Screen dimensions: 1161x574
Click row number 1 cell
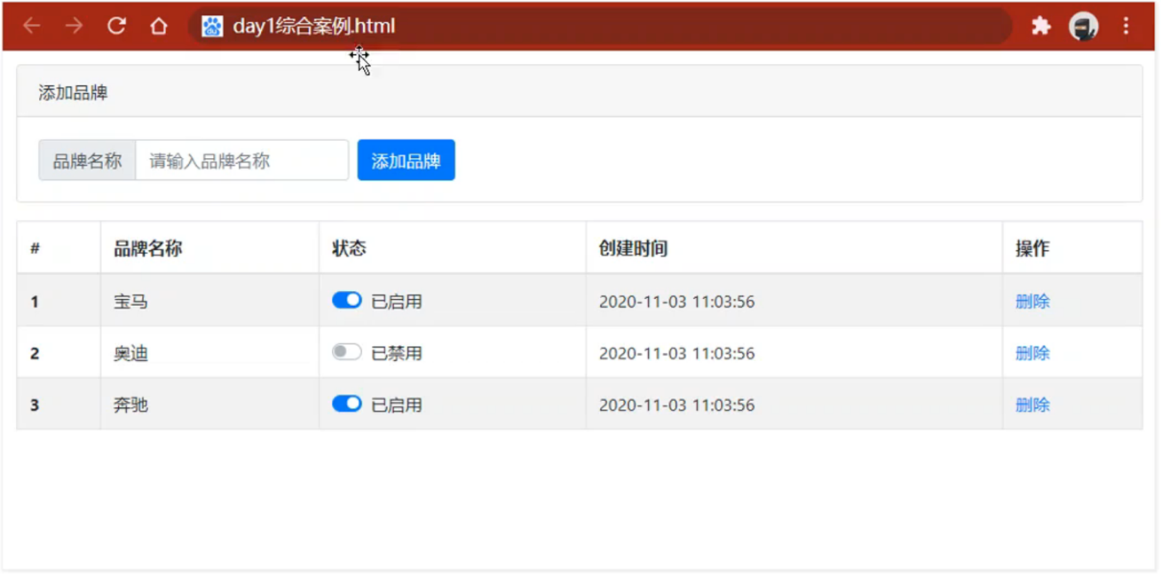coord(59,302)
